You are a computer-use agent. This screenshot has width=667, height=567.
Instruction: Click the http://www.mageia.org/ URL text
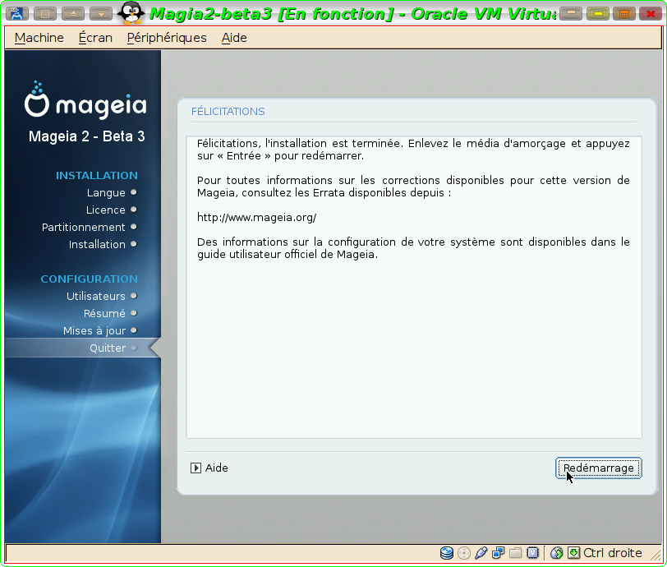coord(256,218)
